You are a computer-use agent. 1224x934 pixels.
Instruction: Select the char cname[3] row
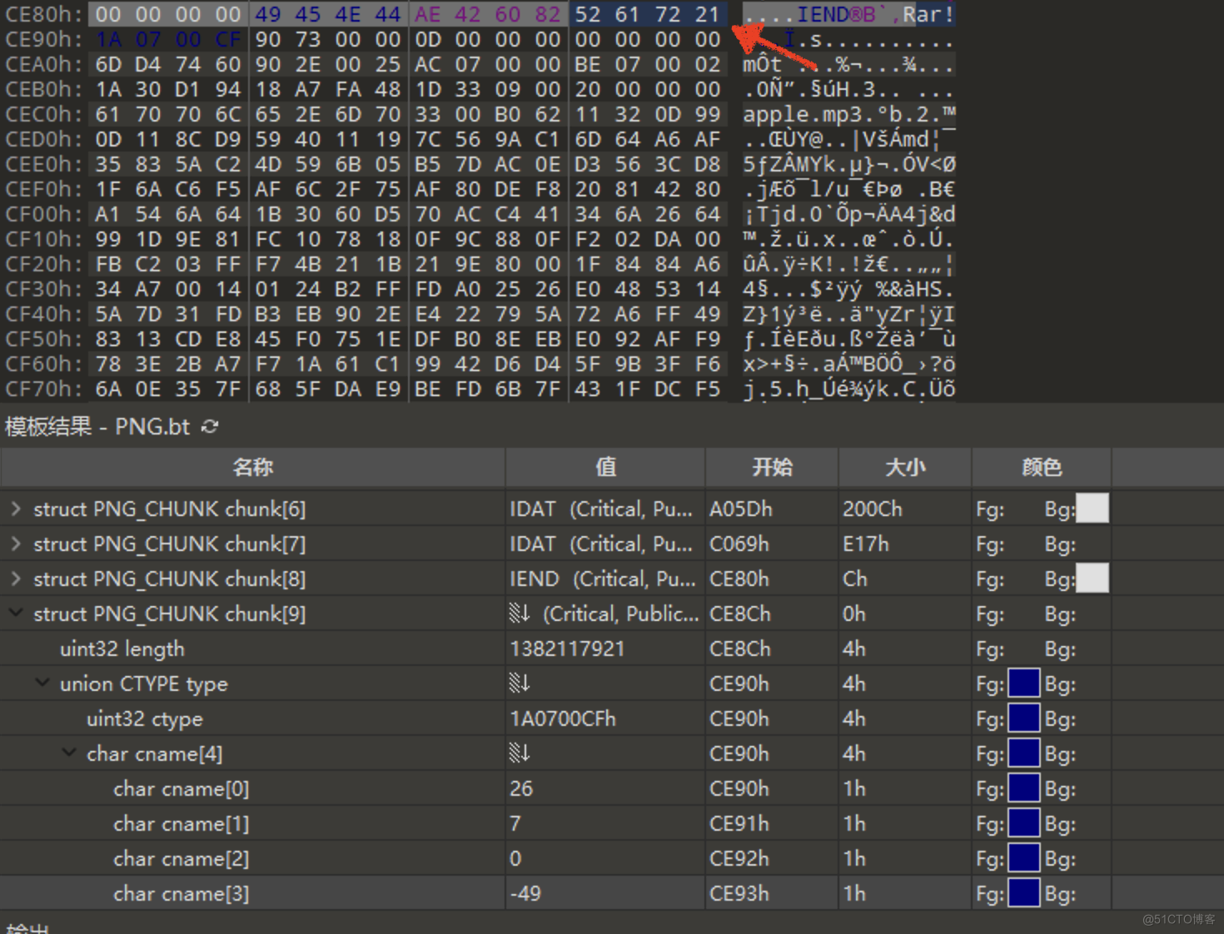coord(612,893)
